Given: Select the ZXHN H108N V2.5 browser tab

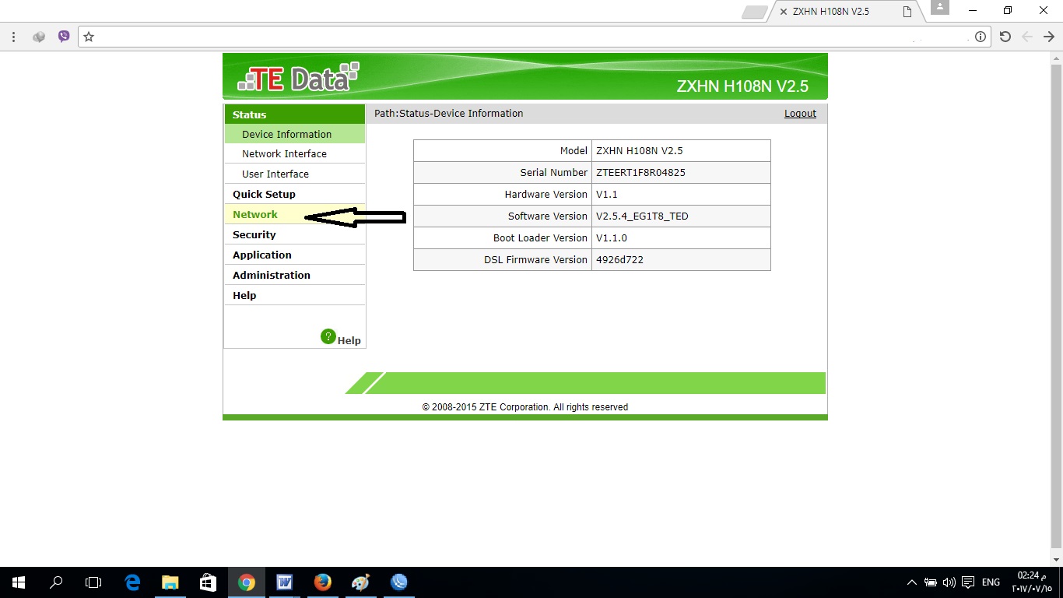Looking at the screenshot, I should coord(846,12).
